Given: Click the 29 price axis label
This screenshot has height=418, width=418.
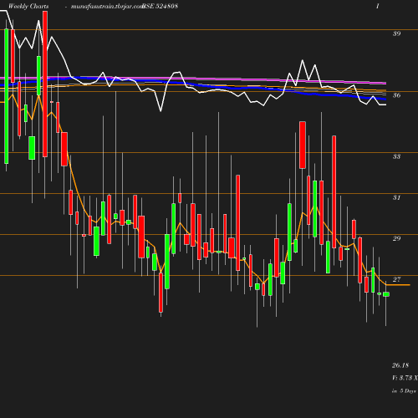Looking at the screenshot, I should point(396,238).
